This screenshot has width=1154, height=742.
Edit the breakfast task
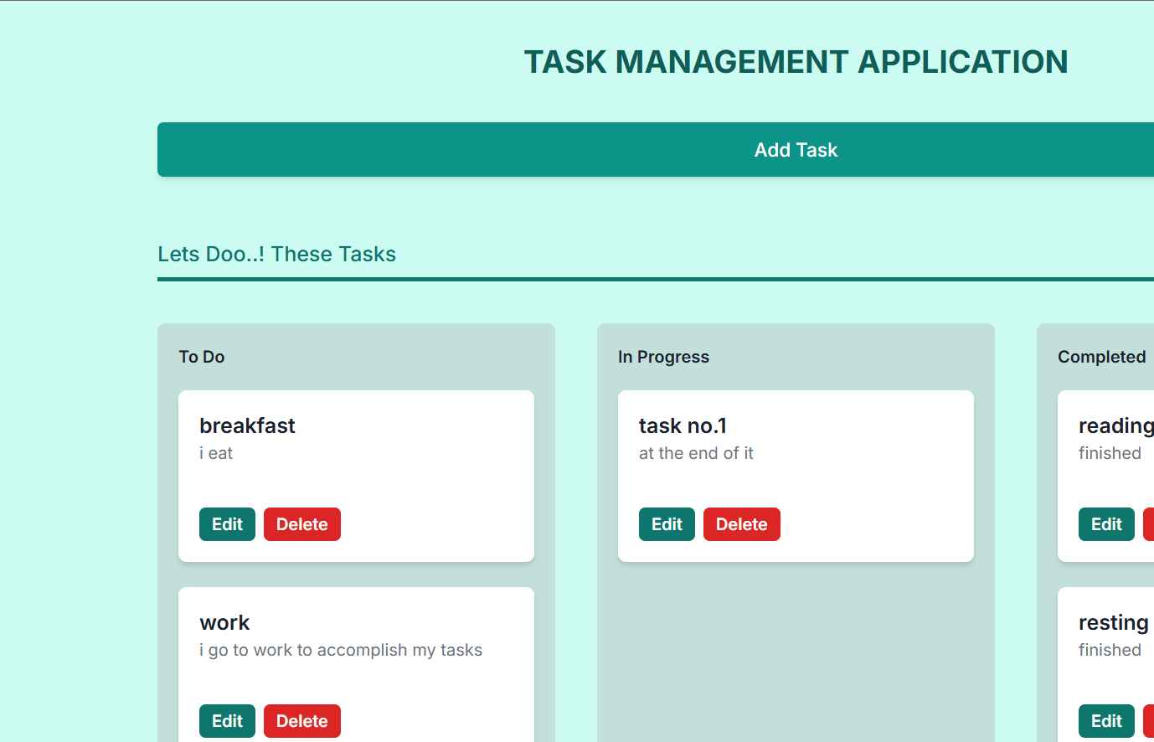[x=227, y=524]
